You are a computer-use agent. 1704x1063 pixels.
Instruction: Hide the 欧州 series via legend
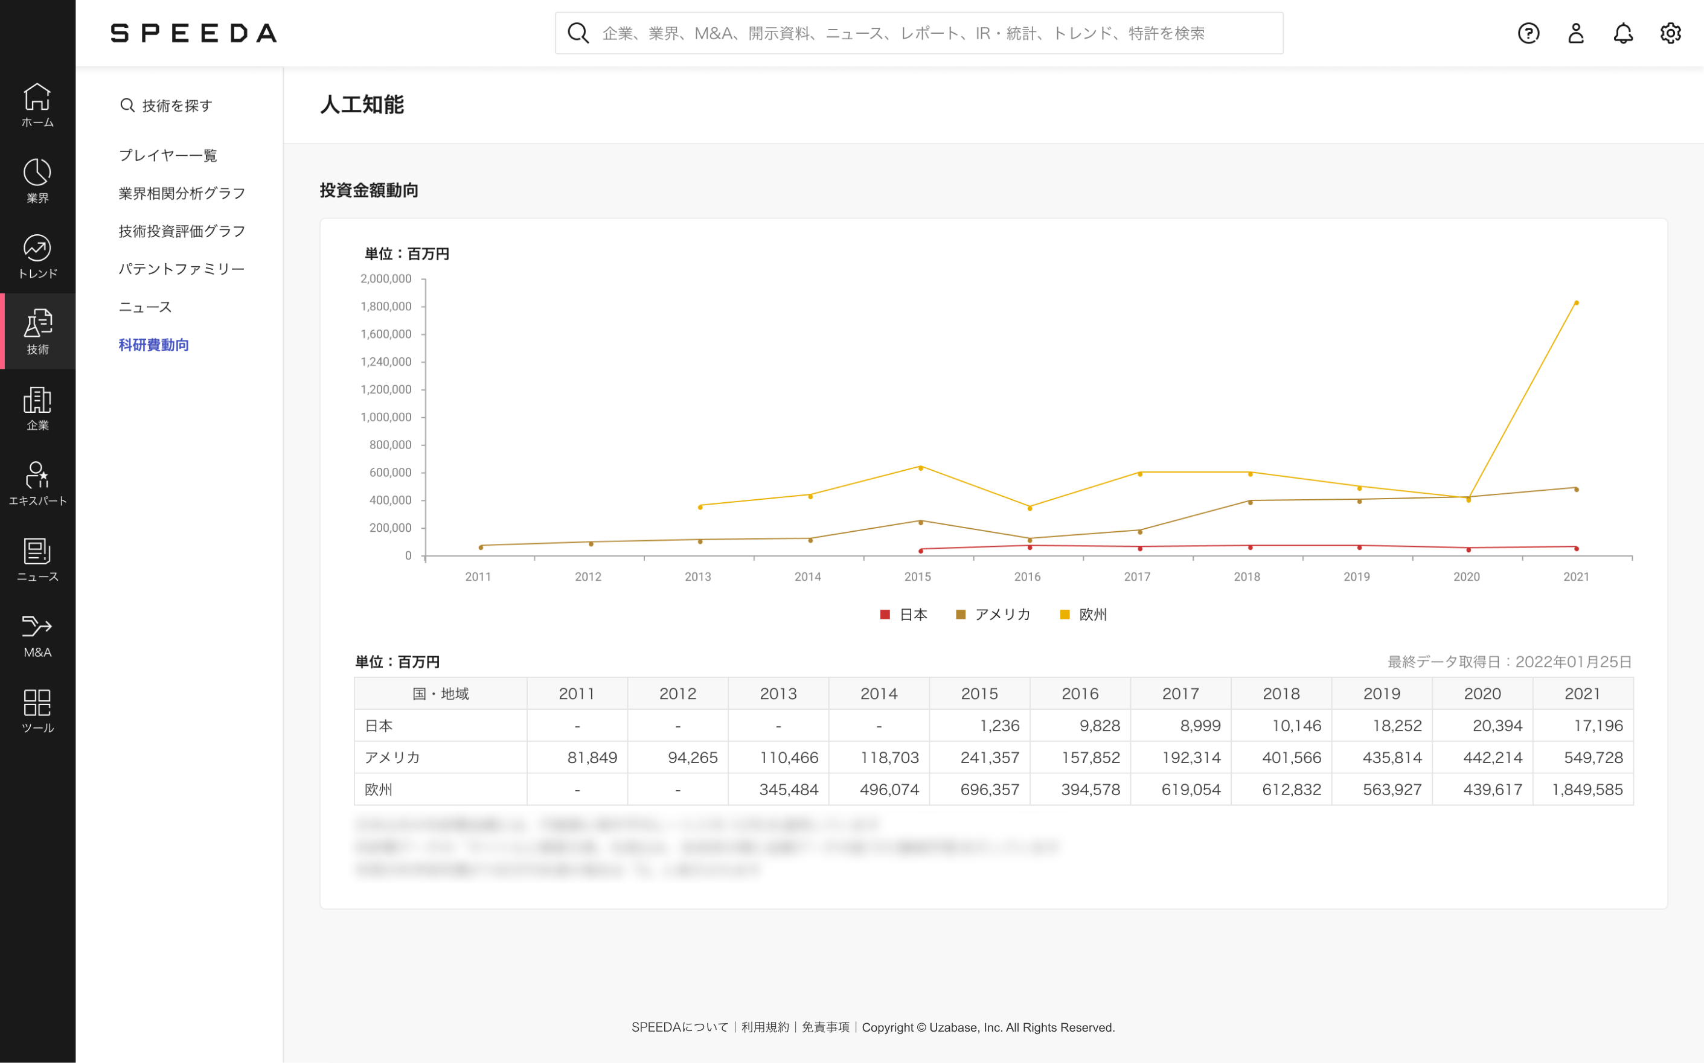[x=1083, y=614]
